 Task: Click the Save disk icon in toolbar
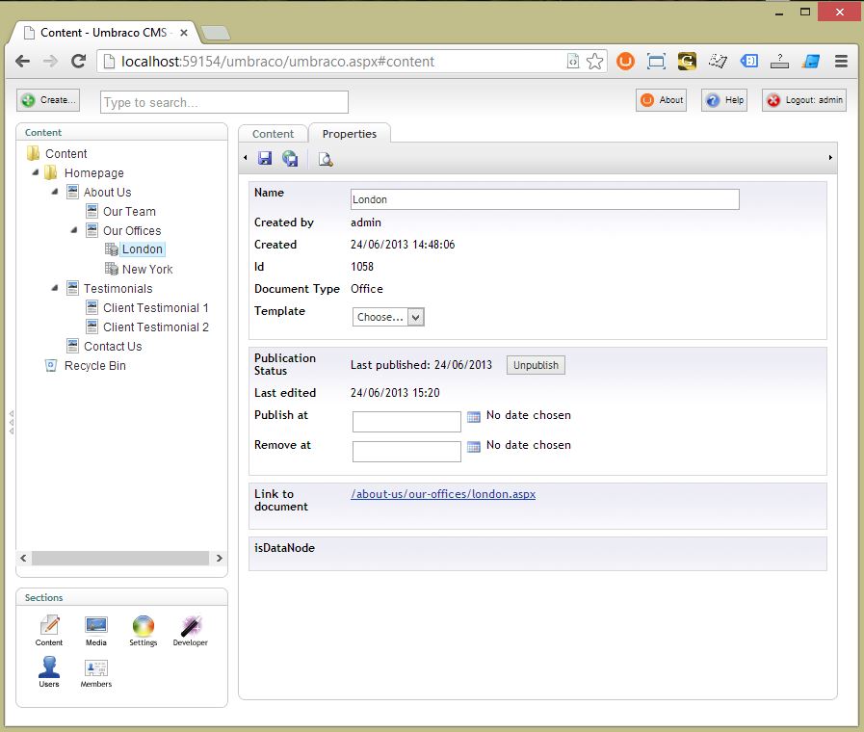pos(265,159)
